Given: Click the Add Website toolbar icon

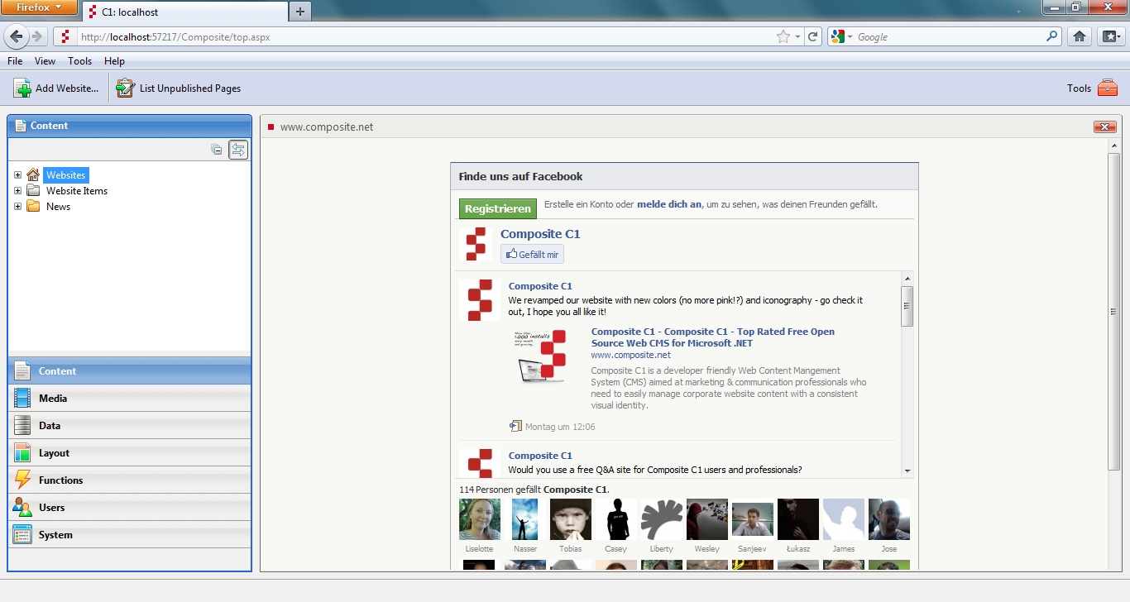Looking at the screenshot, I should click(22, 88).
